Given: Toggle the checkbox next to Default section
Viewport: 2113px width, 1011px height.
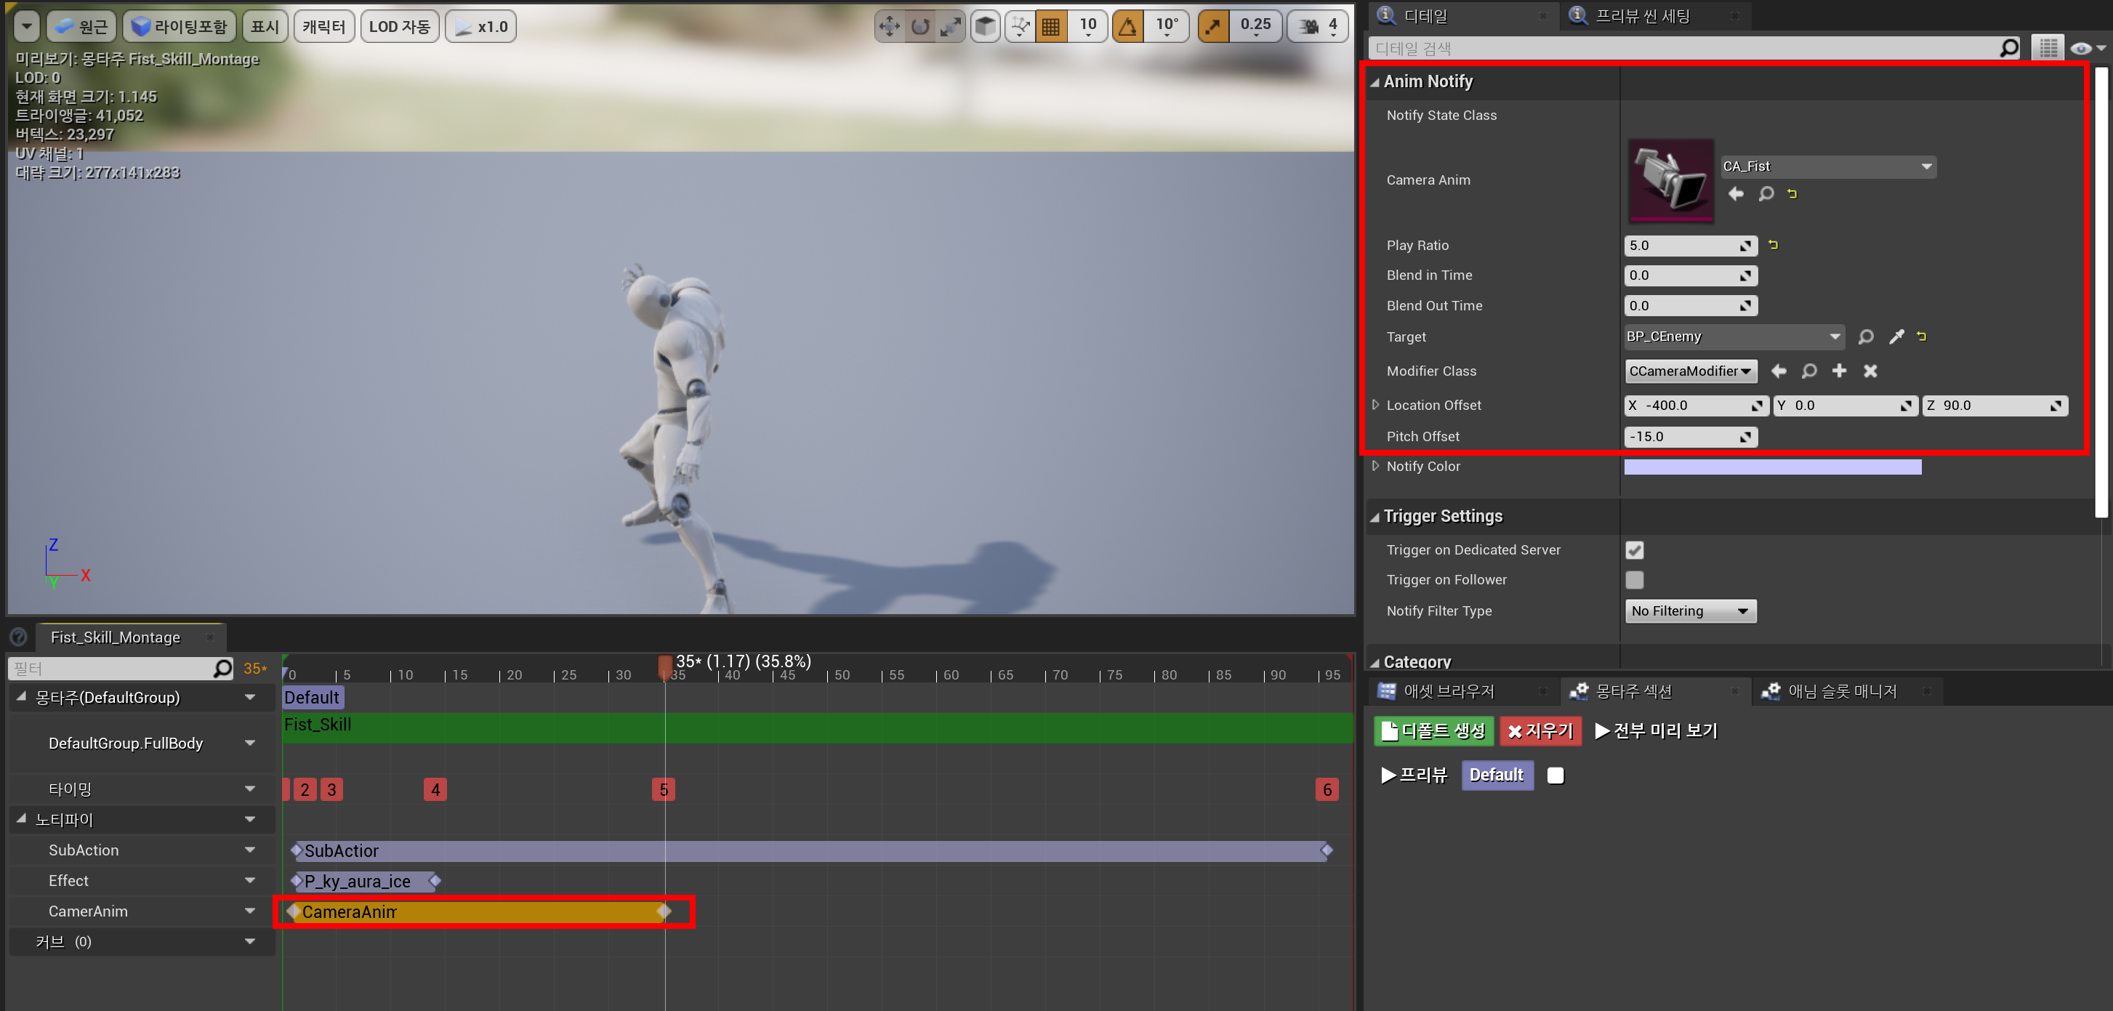Looking at the screenshot, I should click(1555, 776).
